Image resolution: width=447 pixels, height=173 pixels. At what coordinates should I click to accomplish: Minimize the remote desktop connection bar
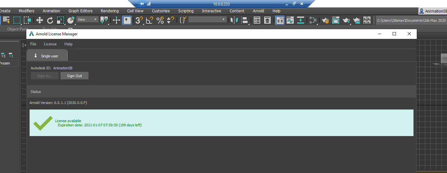[x=287, y=4]
